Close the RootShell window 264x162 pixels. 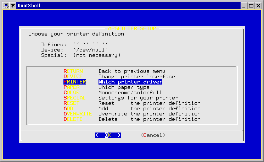coord(258,6)
